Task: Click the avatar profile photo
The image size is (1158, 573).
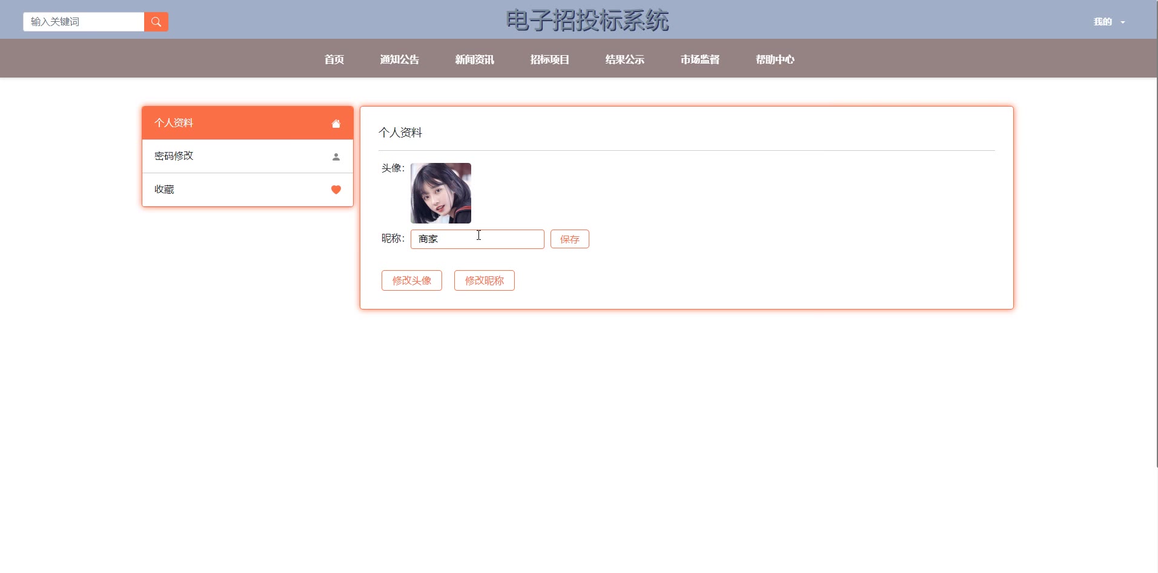Action: tap(441, 193)
